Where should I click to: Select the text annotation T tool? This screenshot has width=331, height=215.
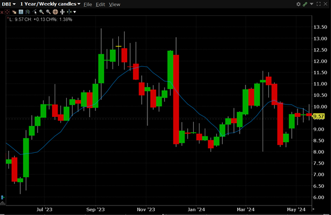pos(21,12)
